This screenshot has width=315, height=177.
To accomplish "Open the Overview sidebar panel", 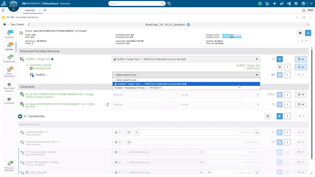I will click(x=9, y=34).
